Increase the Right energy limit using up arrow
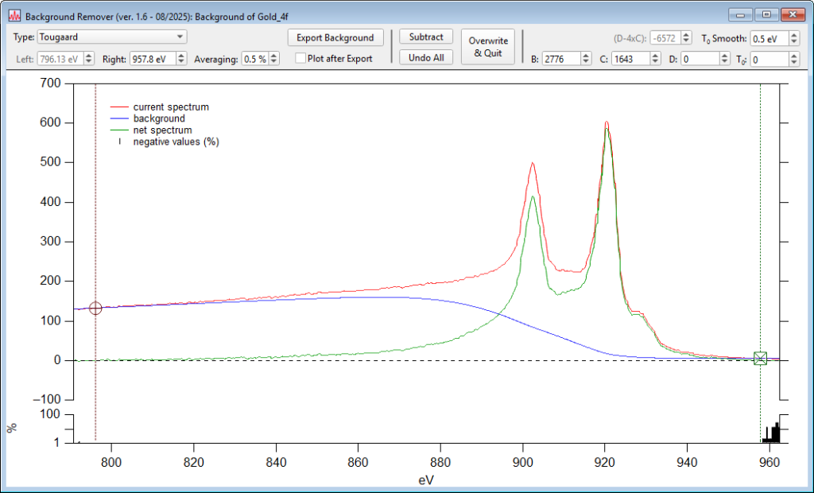The width and height of the screenshot is (814, 493). coord(182,55)
